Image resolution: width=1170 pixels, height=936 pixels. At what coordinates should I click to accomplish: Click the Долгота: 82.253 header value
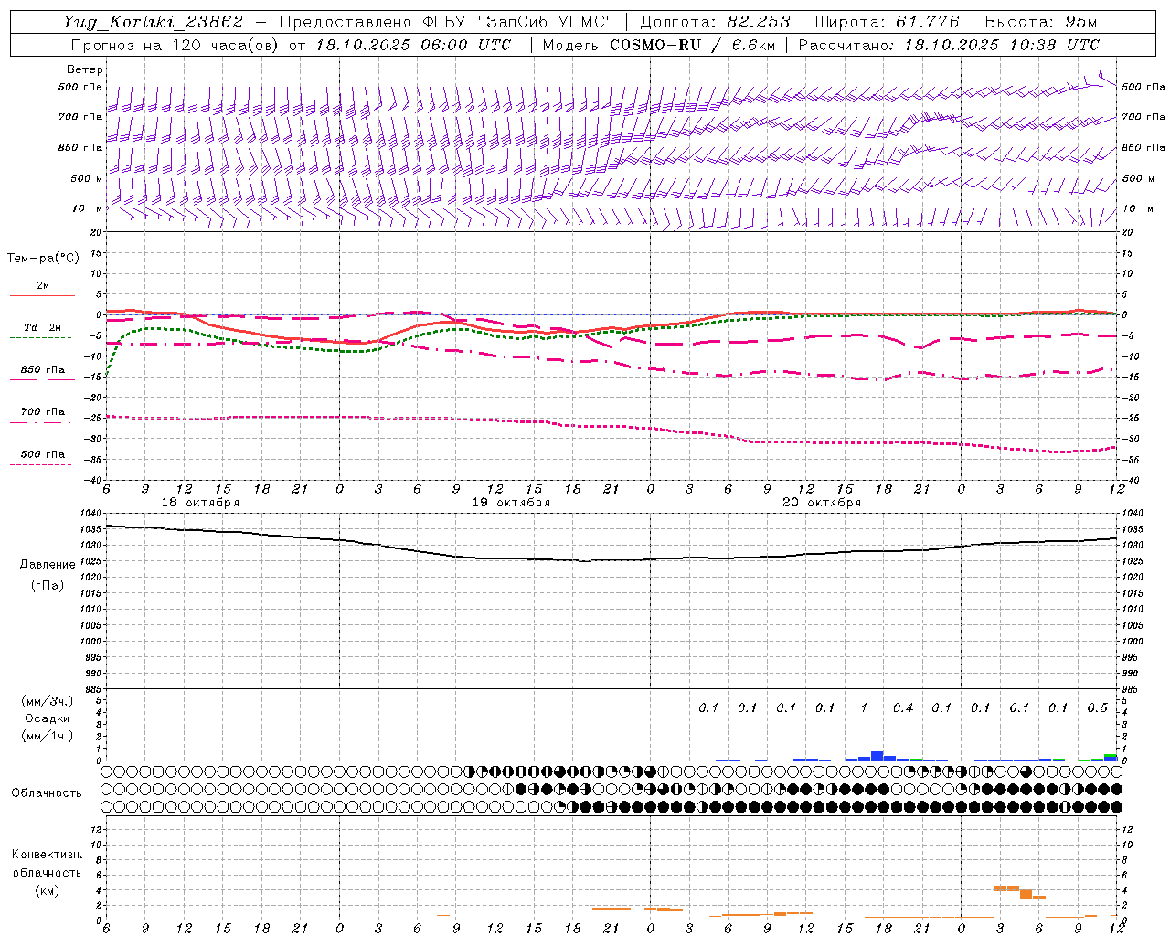(713, 22)
